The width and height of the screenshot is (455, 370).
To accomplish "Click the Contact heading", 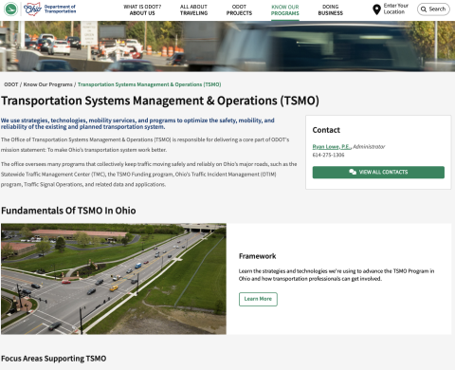I will [x=326, y=130].
